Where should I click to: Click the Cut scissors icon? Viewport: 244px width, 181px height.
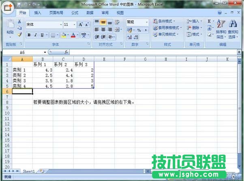point(19,21)
